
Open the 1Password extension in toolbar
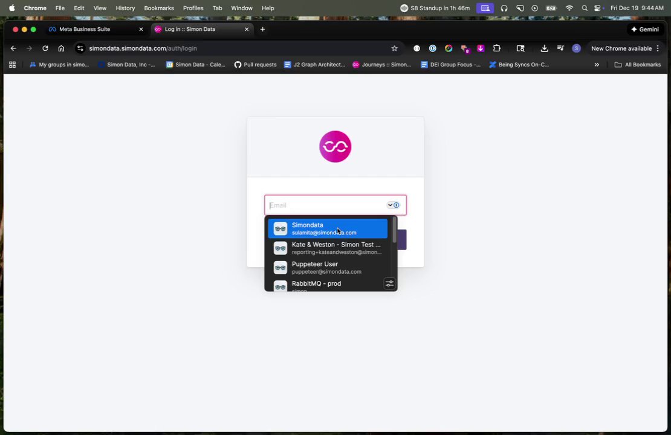pyautogui.click(x=433, y=48)
